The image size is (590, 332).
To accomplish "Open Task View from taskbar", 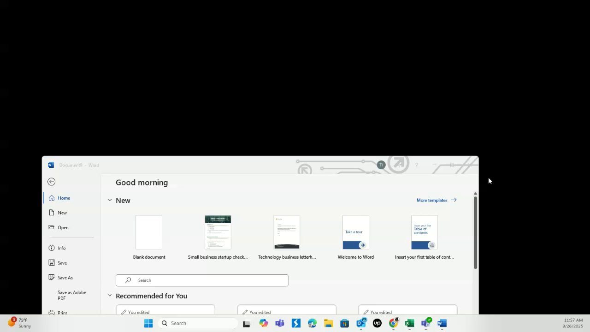I will click(x=247, y=323).
